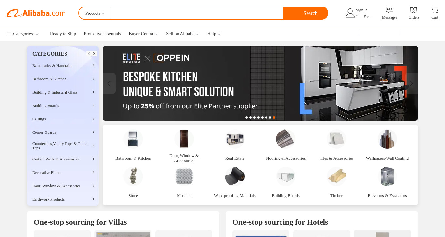
Task: Open the Messages icon
Action: 389,10
